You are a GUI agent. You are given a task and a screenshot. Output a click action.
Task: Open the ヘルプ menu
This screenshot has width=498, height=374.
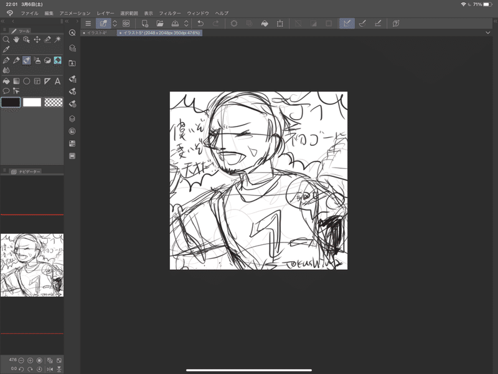222,13
